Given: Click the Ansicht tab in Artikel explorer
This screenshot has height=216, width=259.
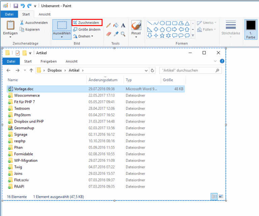Looking at the screenshot, I should (71, 61).
